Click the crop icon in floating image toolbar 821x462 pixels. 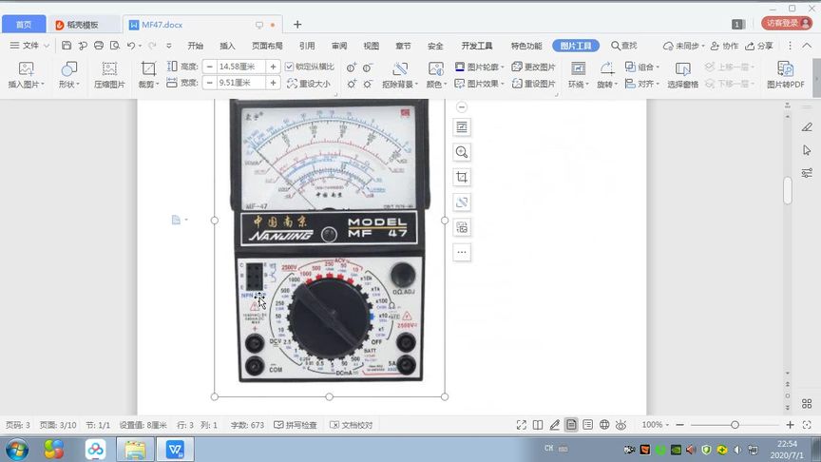click(461, 177)
